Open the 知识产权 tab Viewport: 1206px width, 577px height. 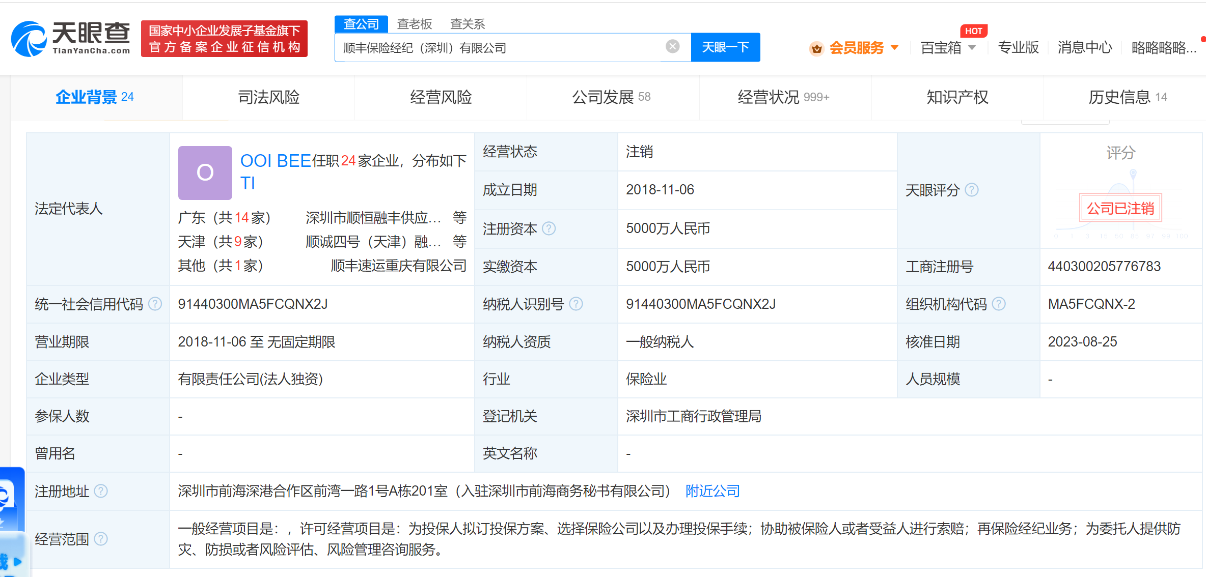pos(957,97)
